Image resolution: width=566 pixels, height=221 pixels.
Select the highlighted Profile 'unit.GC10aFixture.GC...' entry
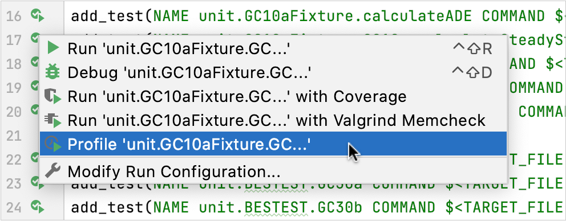(273, 144)
